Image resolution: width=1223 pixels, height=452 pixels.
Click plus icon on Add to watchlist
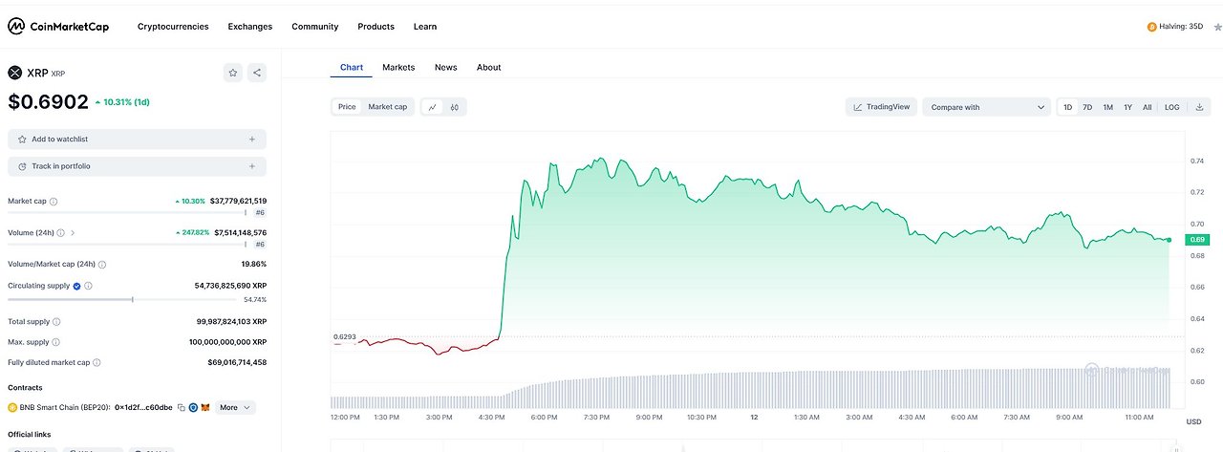252,139
